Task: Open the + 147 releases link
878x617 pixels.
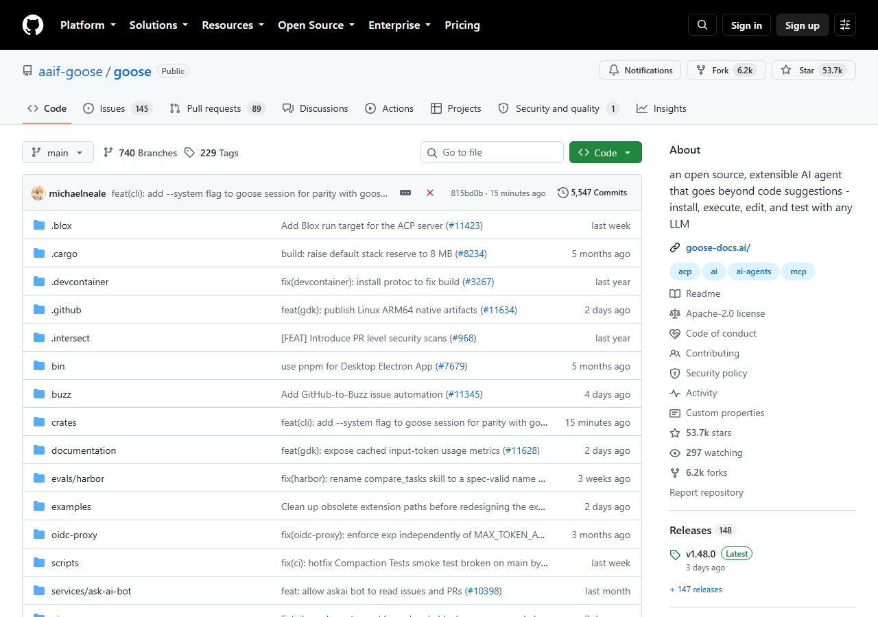Action: pos(696,590)
